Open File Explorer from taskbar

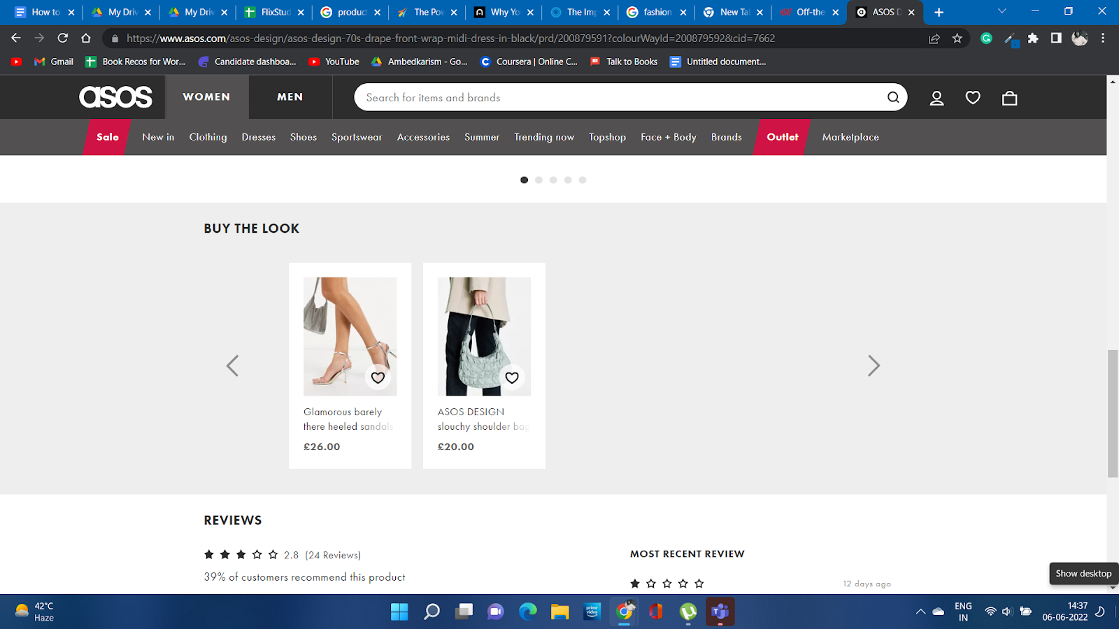[x=559, y=612]
